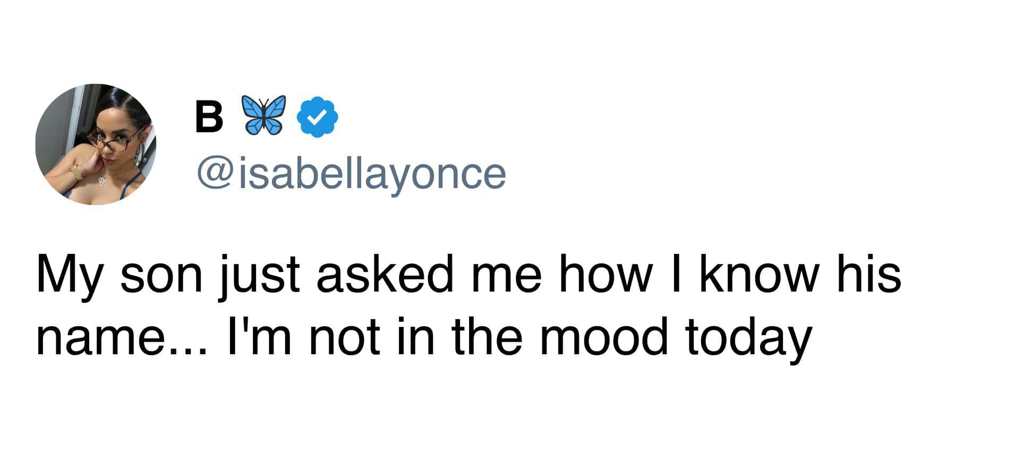
Task: Open the circular profile picture
Action: point(96,144)
